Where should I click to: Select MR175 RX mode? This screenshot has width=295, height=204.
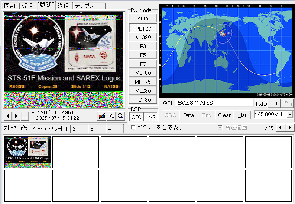click(x=143, y=82)
